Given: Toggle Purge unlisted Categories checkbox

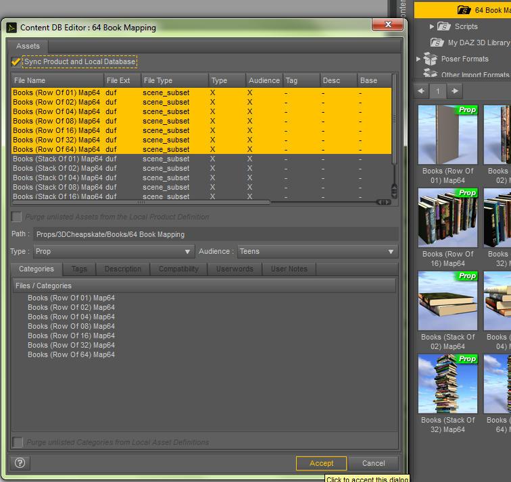Looking at the screenshot, I should pos(18,442).
